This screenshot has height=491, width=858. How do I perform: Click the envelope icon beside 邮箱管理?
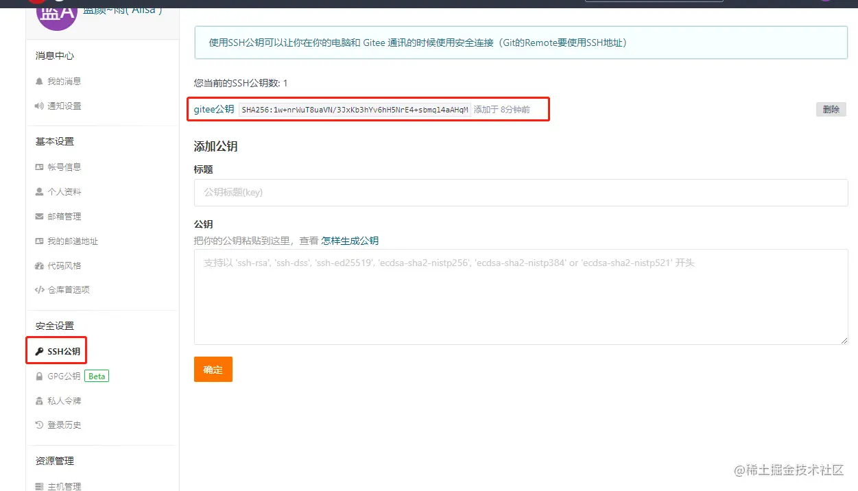pyautogui.click(x=39, y=216)
